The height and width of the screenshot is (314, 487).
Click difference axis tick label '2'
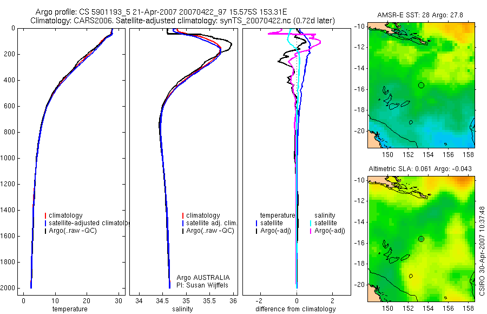pyautogui.click(x=333, y=301)
